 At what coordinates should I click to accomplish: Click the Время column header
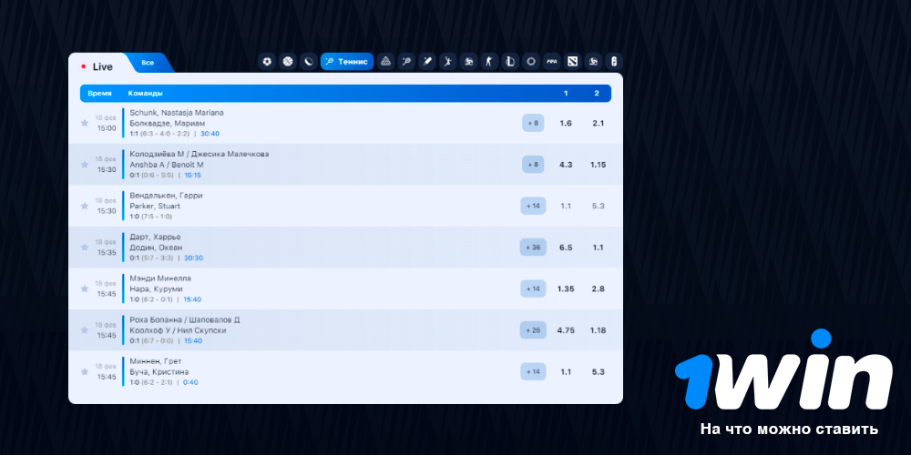100,94
